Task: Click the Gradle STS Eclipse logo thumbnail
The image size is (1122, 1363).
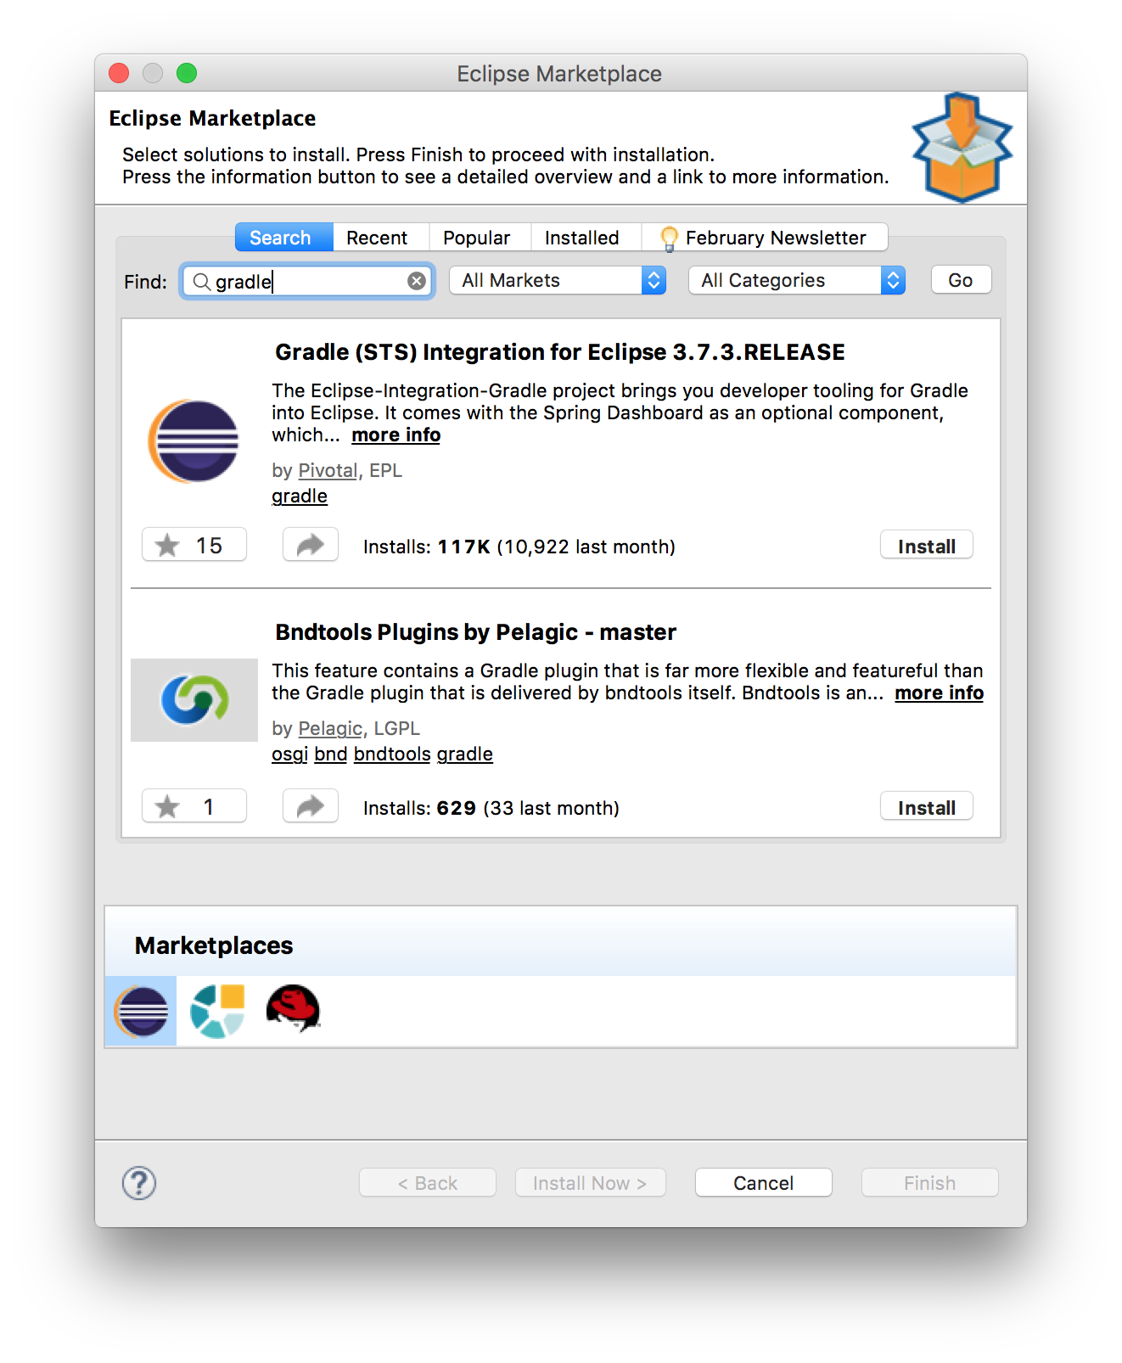Action: pyautogui.click(x=194, y=441)
